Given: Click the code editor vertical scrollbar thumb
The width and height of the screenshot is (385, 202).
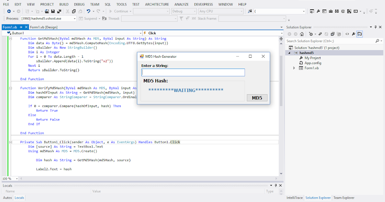Looking at the screenshot, I should (281, 80).
